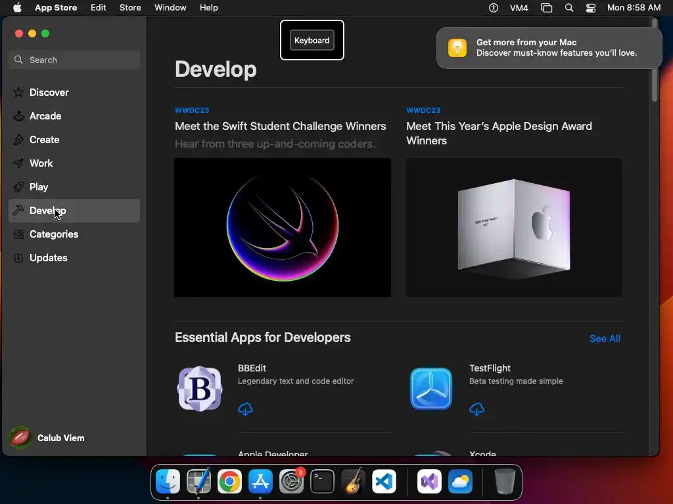Download BBEdit via the cloud icon
Screen dimensions: 673x504
[246, 409]
